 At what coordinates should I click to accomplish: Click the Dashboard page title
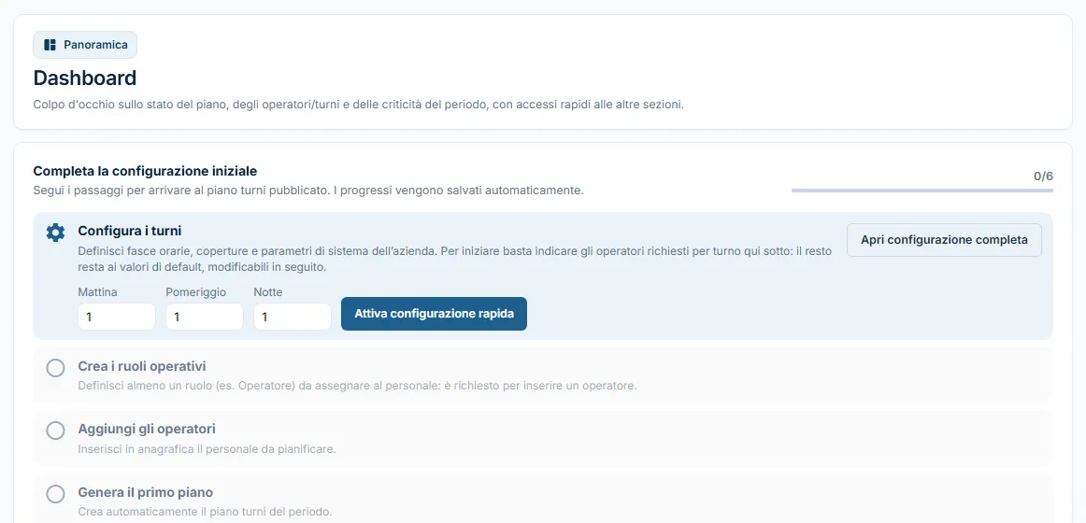pos(85,78)
